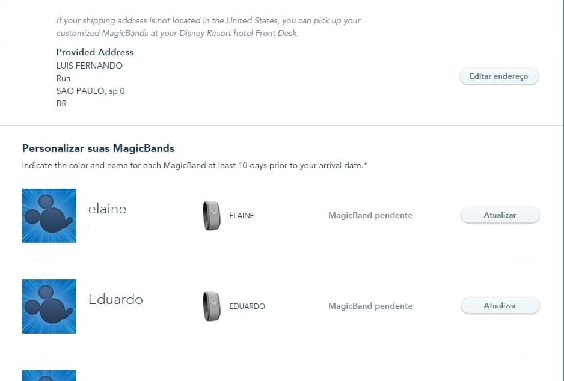The height and width of the screenshot is (381, 564).
Task: Click the partially visible third Mickey avatar
Action: 49,376
